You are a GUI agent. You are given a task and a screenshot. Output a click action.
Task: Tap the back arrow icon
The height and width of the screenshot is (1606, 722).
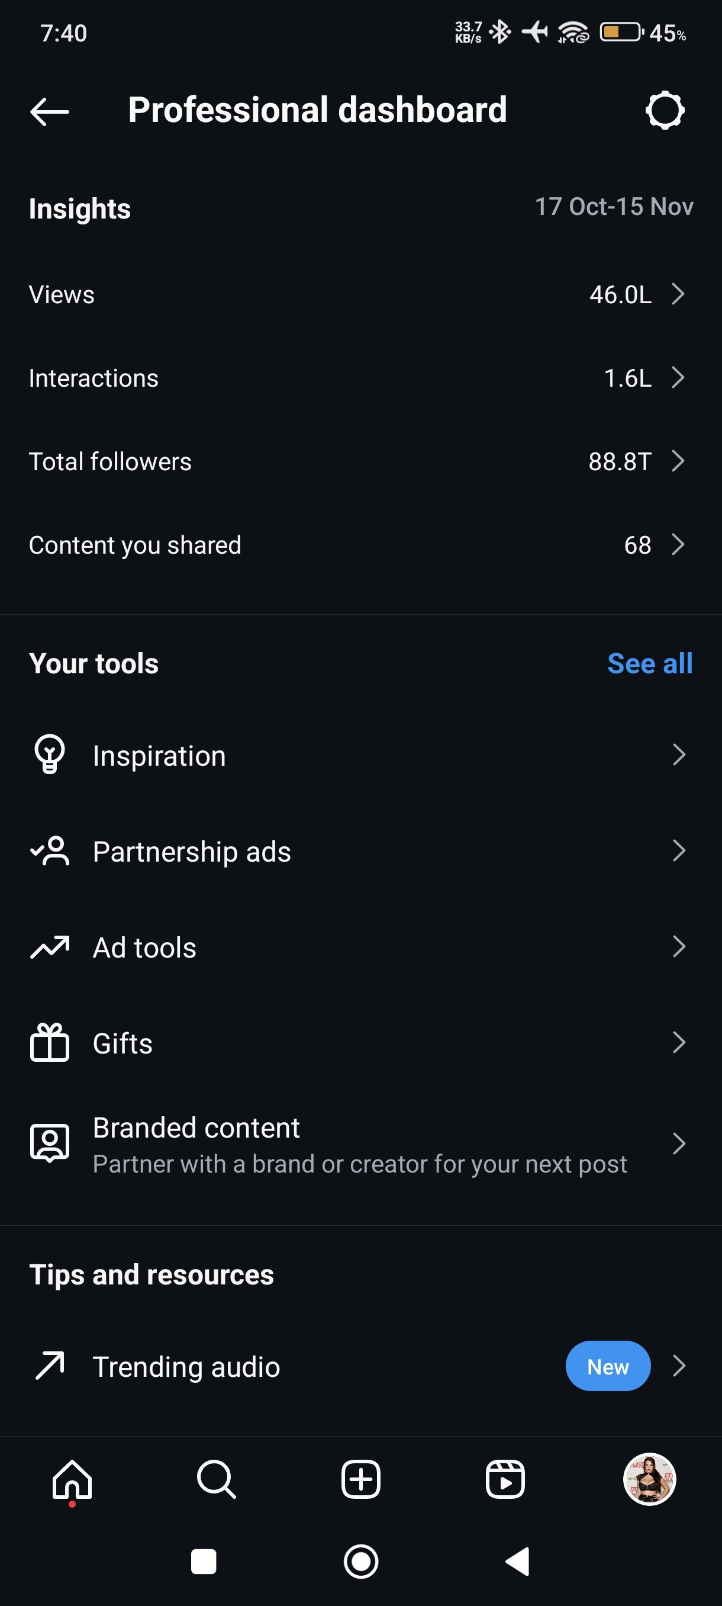pos(49,111)
